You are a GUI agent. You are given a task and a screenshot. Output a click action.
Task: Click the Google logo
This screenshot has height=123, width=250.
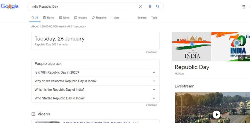point(9,7)
